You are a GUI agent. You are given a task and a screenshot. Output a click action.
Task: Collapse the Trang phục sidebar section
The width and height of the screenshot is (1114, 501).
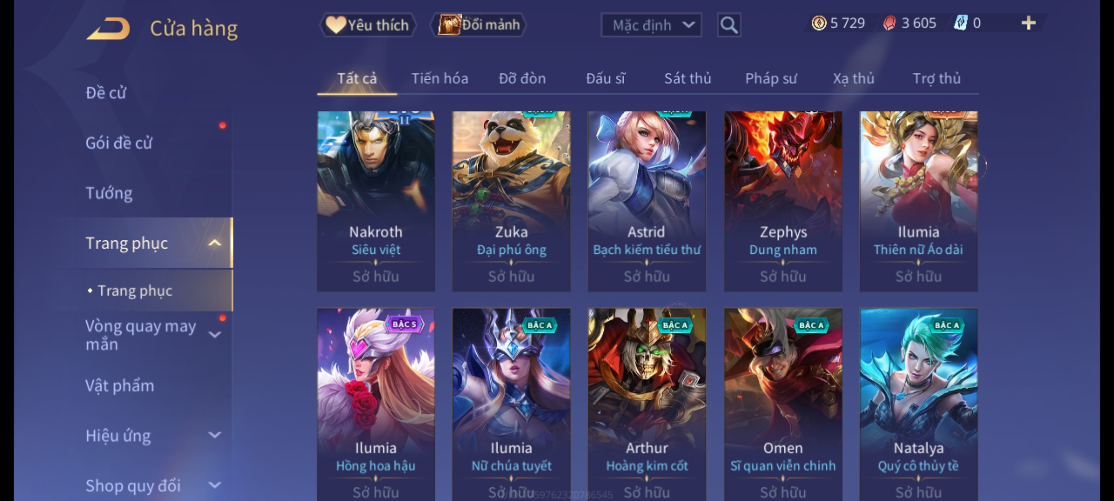214,243
